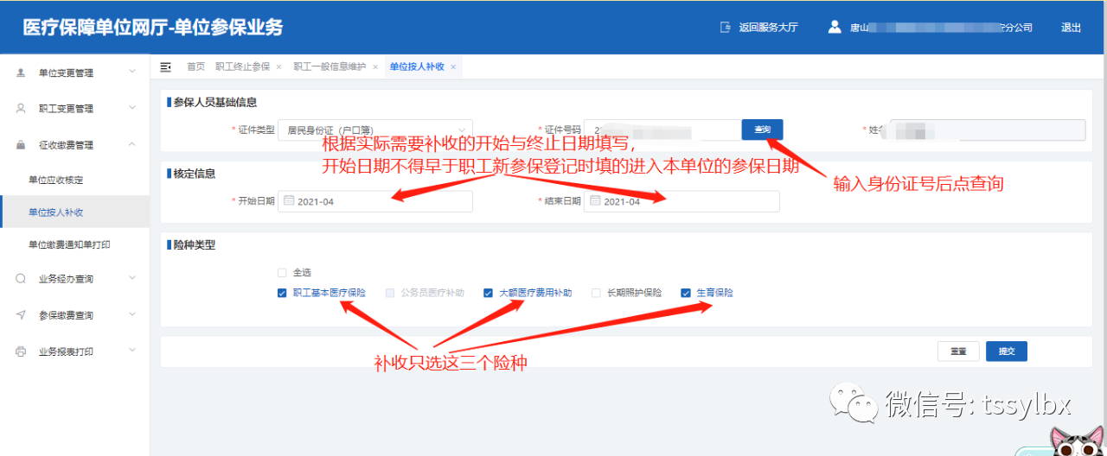Switch to the 首页 tab

[196, 66]
